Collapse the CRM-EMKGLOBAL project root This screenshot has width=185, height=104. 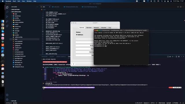pyautogui.click(x=16, y=12)
